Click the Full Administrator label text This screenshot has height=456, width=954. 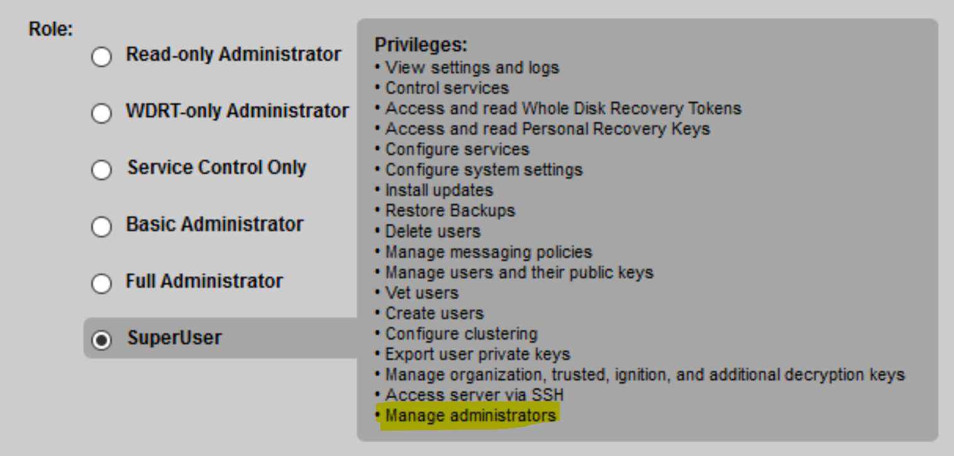click(x=204, y=281)
